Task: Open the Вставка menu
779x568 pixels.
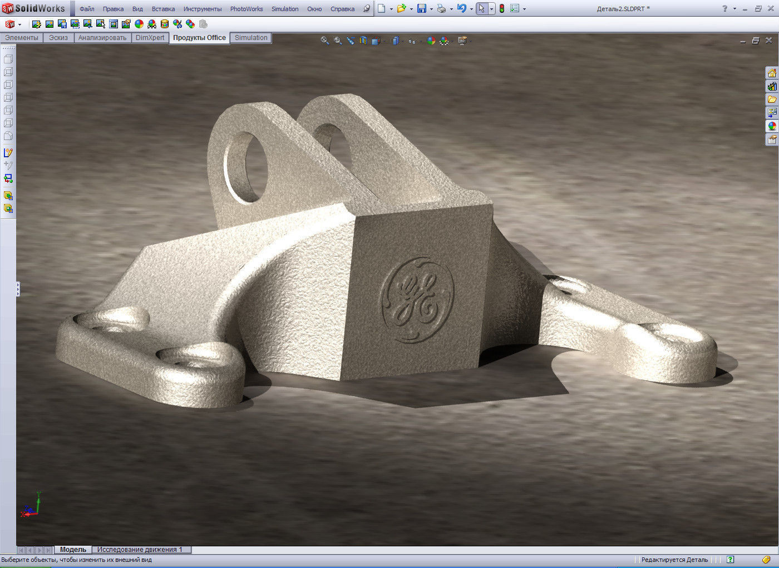Action: coord(163,8)
